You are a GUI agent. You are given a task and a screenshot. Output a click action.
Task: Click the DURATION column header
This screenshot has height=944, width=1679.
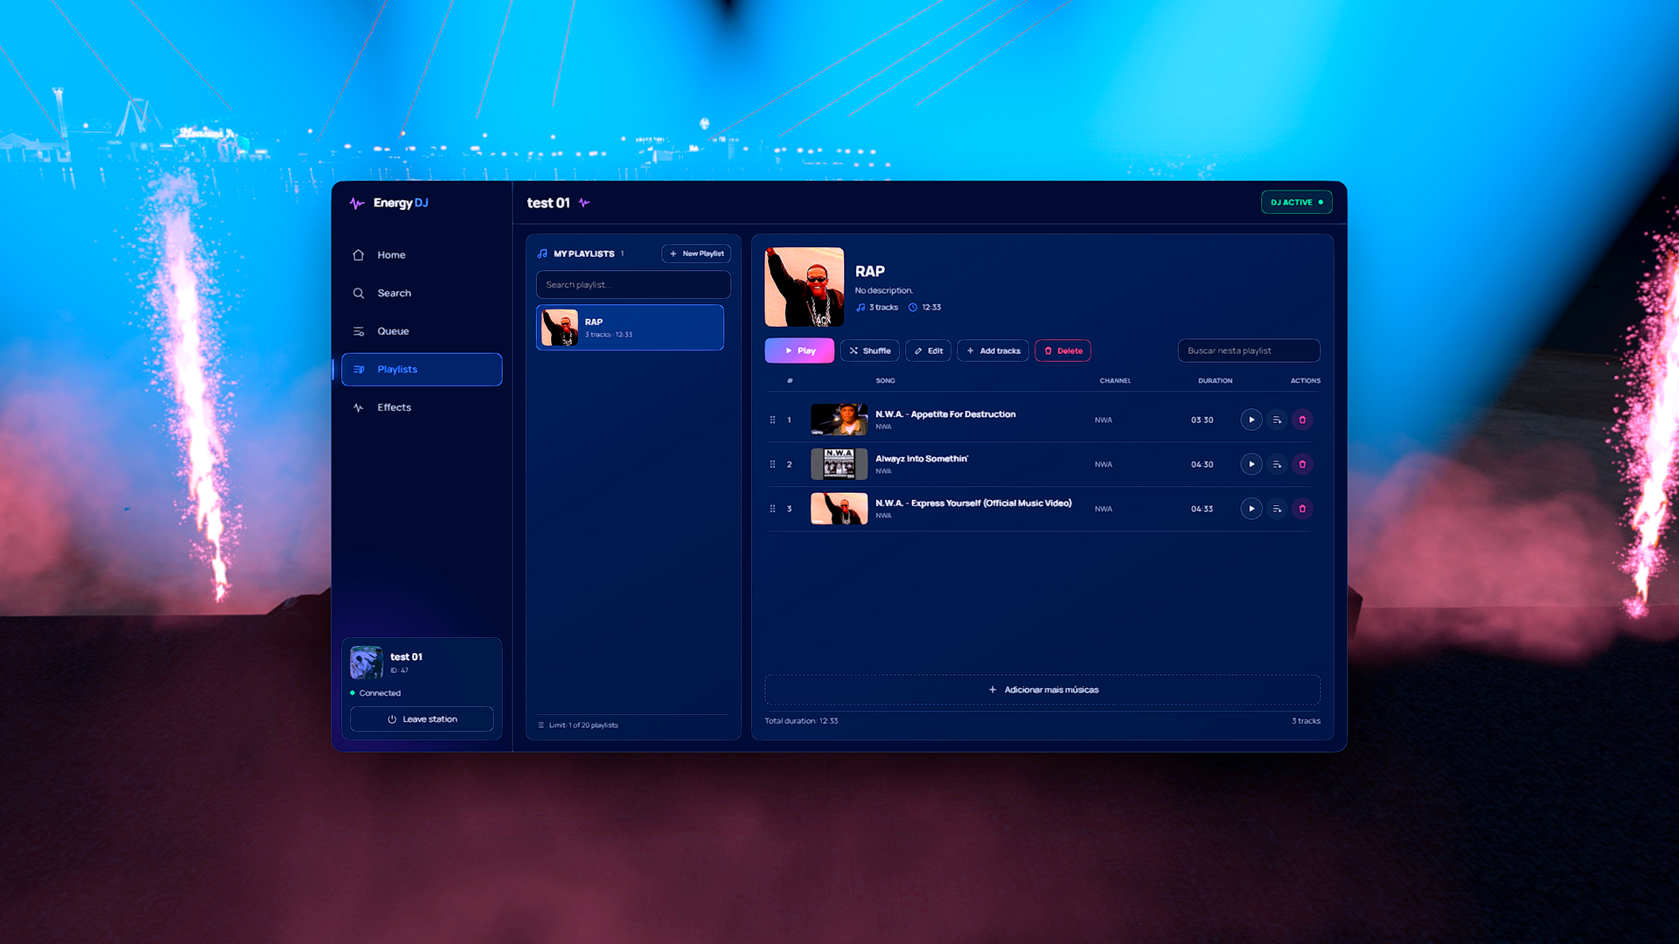coord(1215,381)
